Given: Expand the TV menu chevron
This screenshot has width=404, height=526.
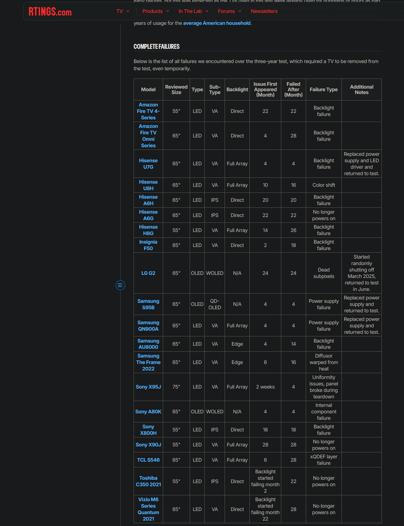Looking at the screenshot, I should [128, 11].
